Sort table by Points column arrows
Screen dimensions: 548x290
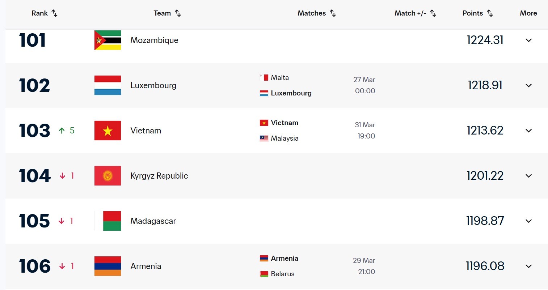click(x=490, y=13)
